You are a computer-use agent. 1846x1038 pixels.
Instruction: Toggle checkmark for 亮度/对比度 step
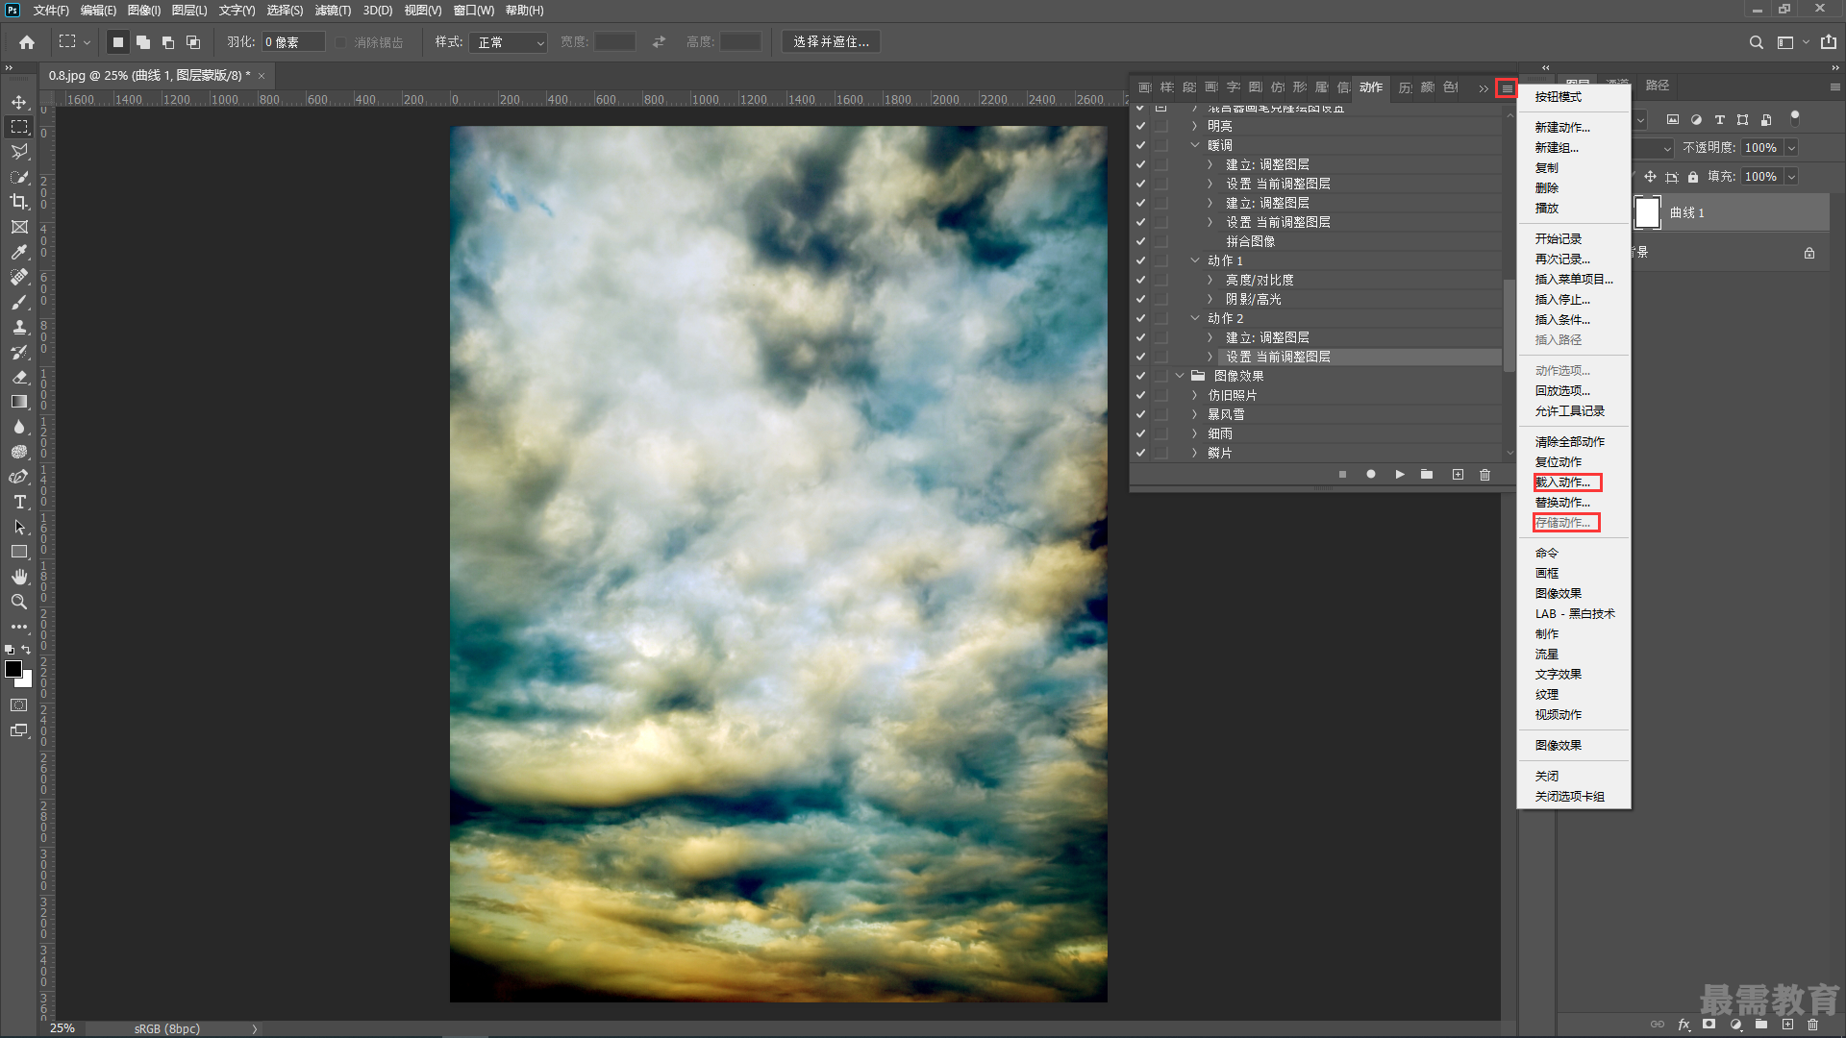coord(1140,280)
